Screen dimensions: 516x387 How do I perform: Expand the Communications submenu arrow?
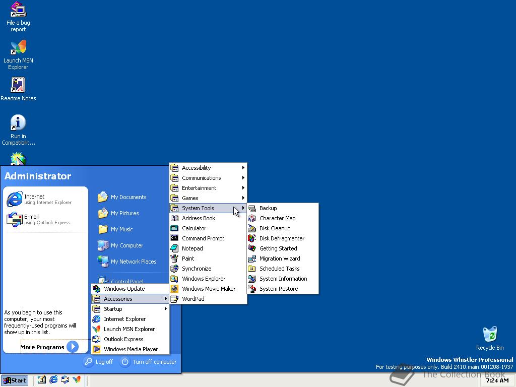click(x=243, y=178)
